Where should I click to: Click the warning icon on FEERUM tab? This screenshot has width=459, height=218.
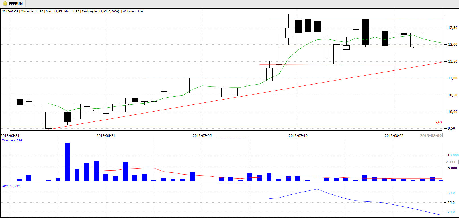5,4
